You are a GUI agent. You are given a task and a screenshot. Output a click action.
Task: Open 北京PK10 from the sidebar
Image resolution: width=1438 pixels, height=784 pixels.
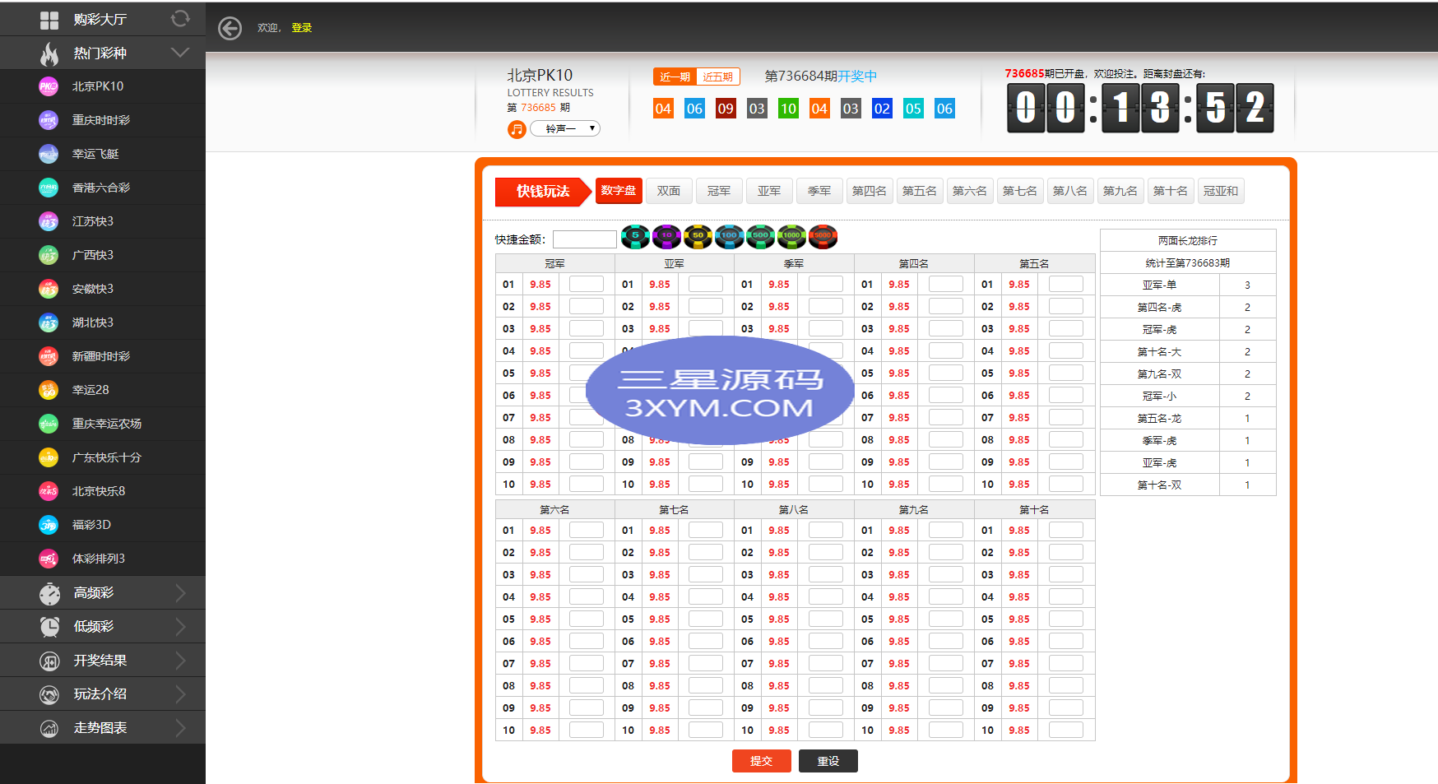point(97,86)
